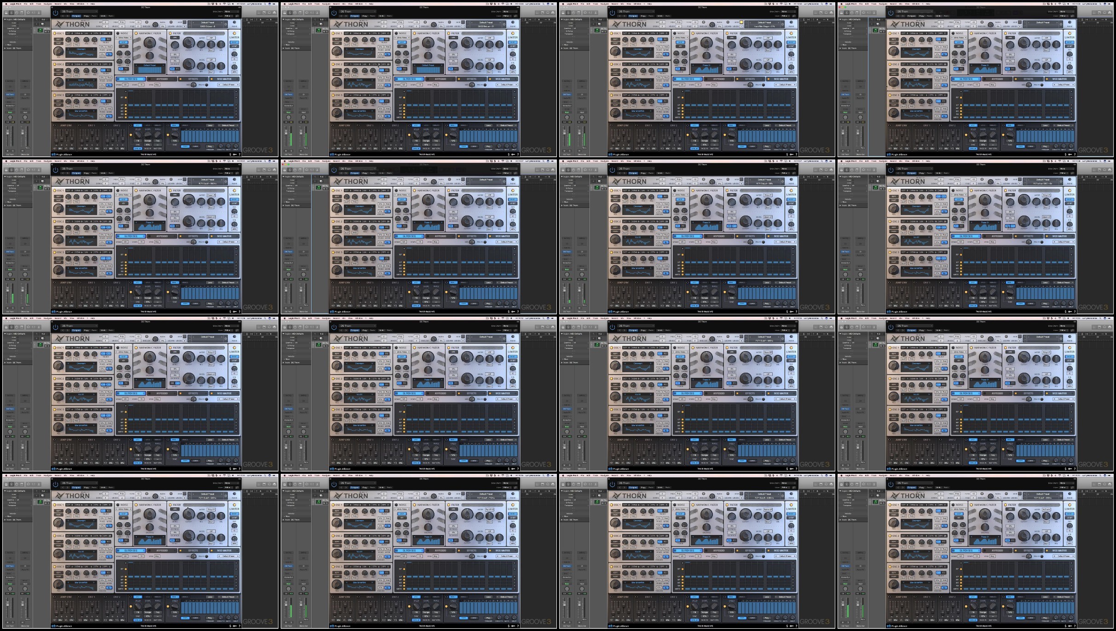This screenshot has height=631, width=1116.
Task: In the OSC2 Octave frame, click the dollar-sign icon
Action: [x=230, y=154]
